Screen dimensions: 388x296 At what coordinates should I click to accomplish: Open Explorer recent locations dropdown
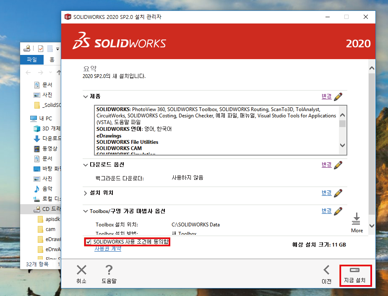pos(50,73)
